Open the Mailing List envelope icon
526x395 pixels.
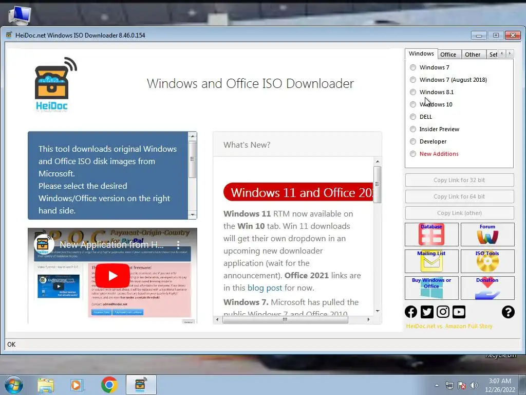pyautogui.click(x=431, y=261)
